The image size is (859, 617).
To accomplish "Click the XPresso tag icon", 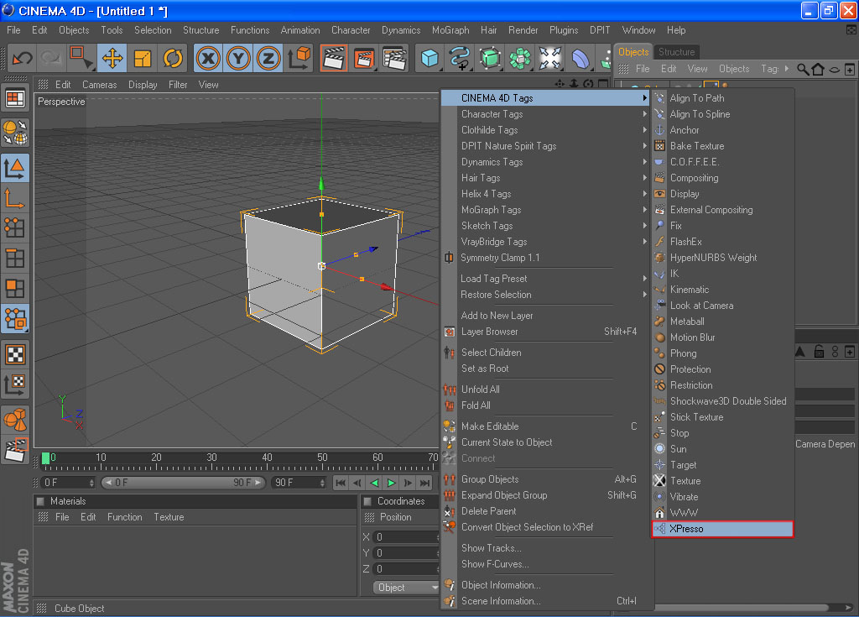I will tap(659, 529).
